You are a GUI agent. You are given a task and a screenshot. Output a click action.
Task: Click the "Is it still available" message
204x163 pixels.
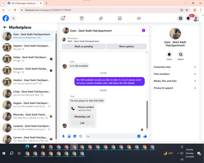pyautogui.click(x=79, y=66)
